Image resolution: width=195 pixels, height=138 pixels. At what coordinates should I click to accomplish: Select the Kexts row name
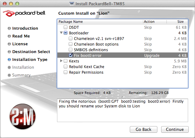pyautogui.click(x=74, y=61)
